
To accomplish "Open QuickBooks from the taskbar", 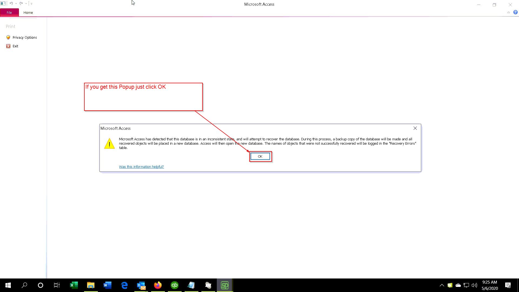I will point(175,285).
